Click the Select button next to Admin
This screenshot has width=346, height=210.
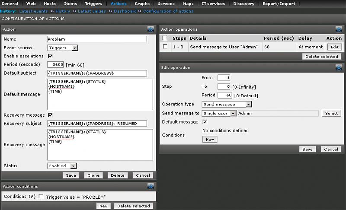click(331, 113)
